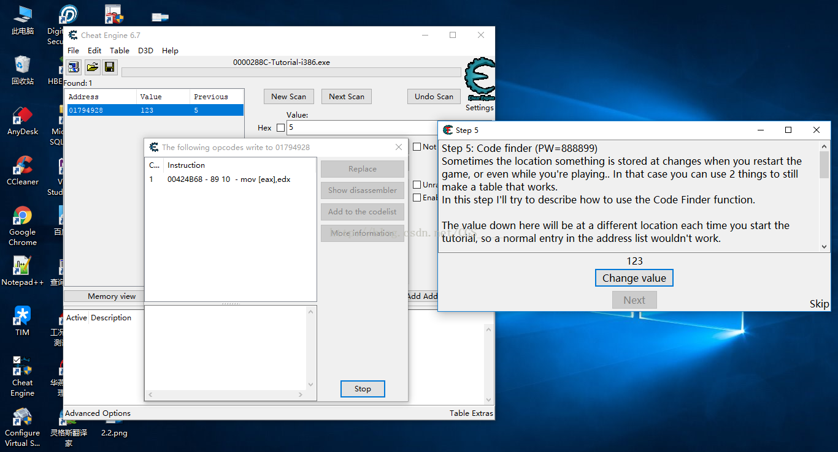Open the Table menu
This screenshot has height=452, width=838.
coord(120,51)
